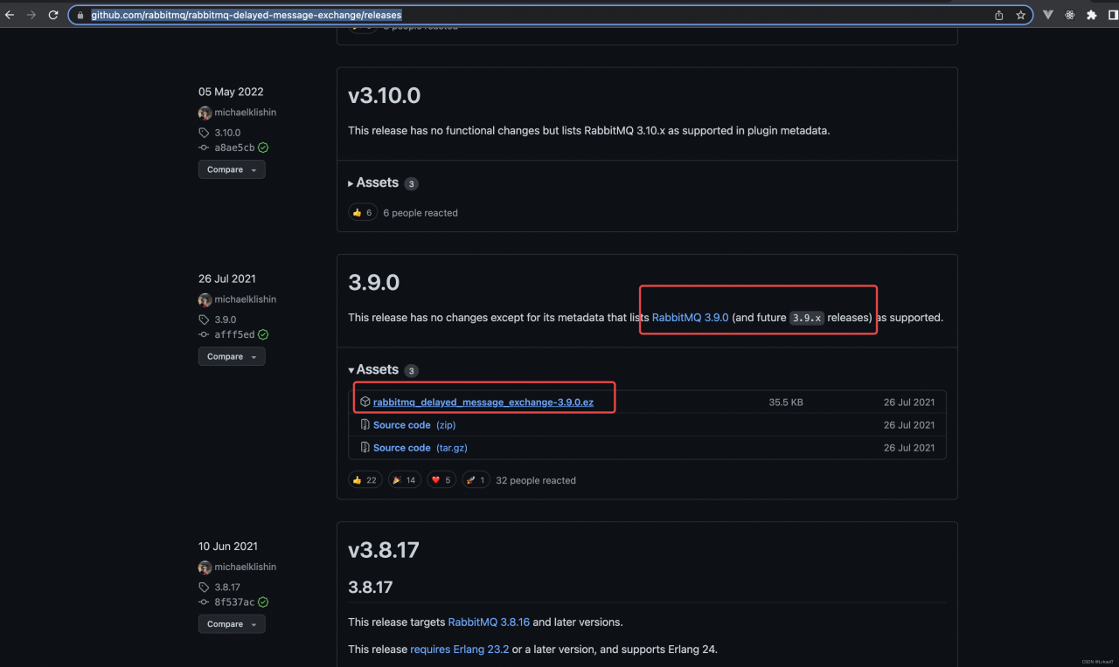The height and width of the screenshot is (667, 1119).
Task: View verified check status for 8f537ac
Action: point(263,602)
